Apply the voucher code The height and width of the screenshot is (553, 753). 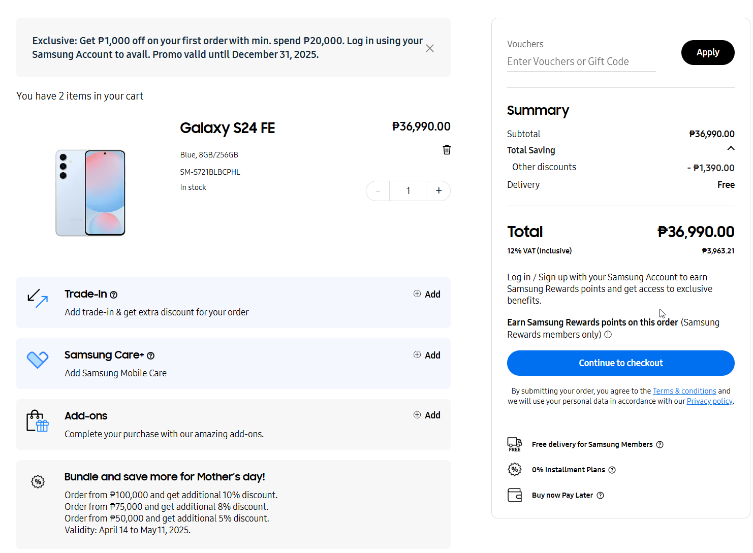(708, 52)
